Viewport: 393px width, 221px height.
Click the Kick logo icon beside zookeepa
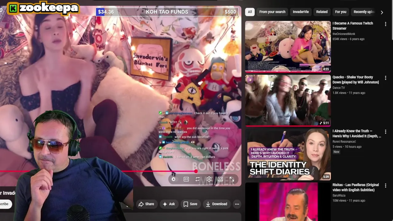[13, 8]
